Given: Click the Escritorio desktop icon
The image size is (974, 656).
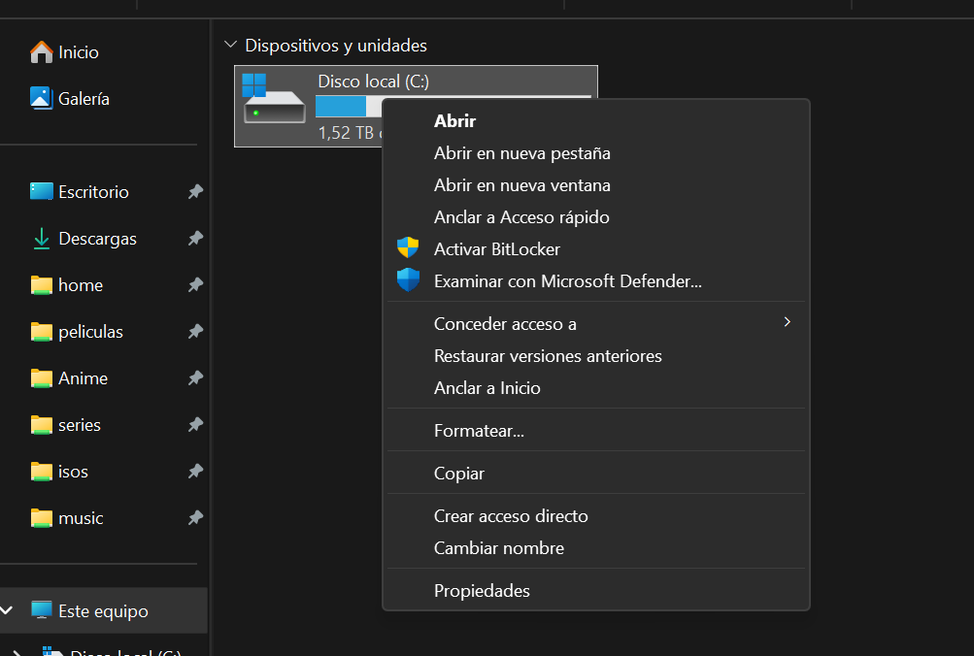Looking at the screenshot, I should [42, 191].
